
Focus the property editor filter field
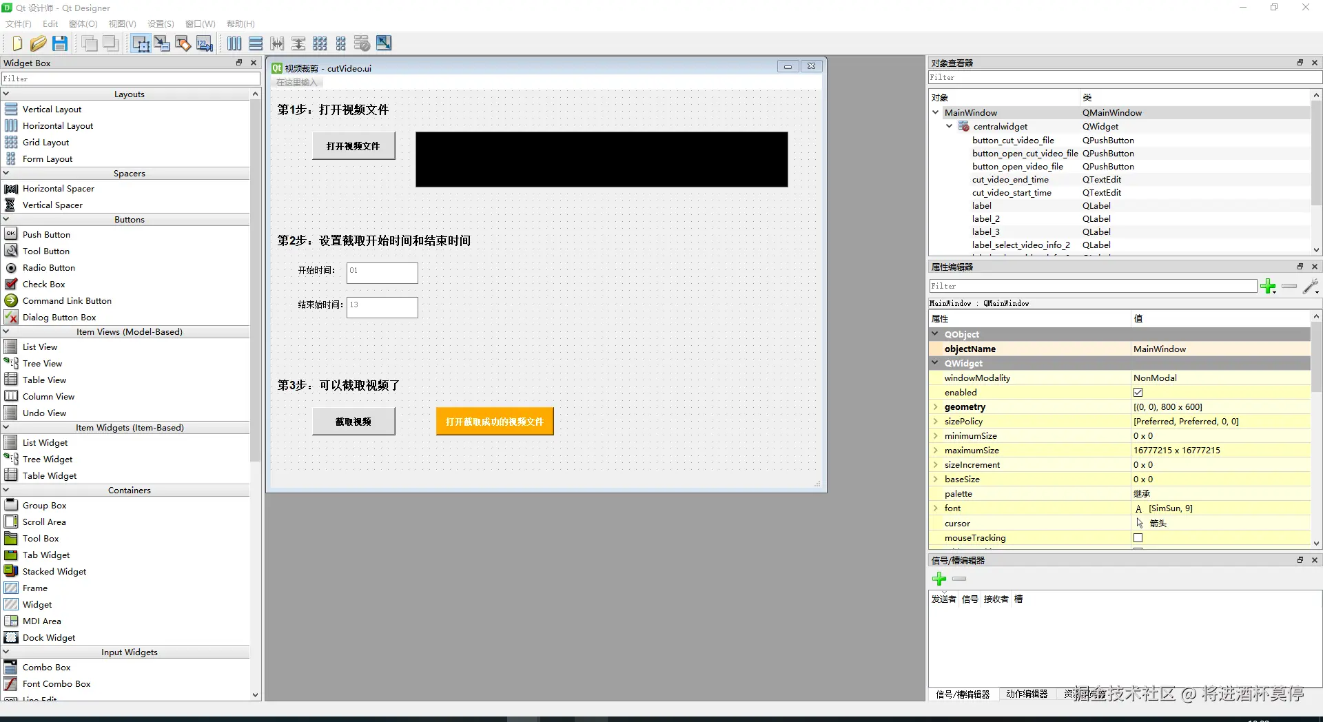(1093, 286)
